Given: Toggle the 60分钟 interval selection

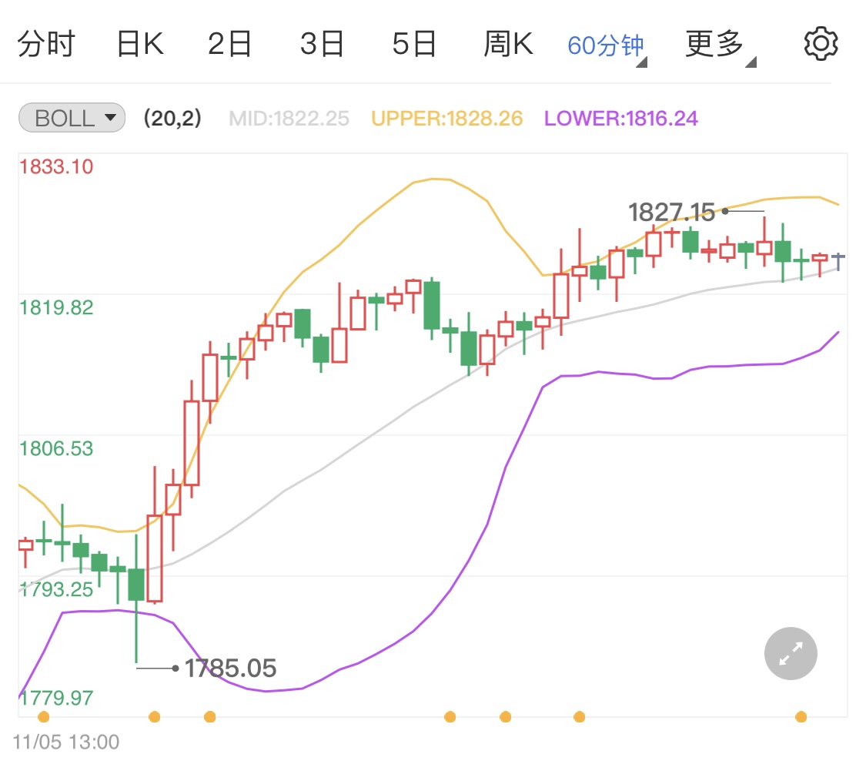Looking at the screenshot, I should 605,43.
